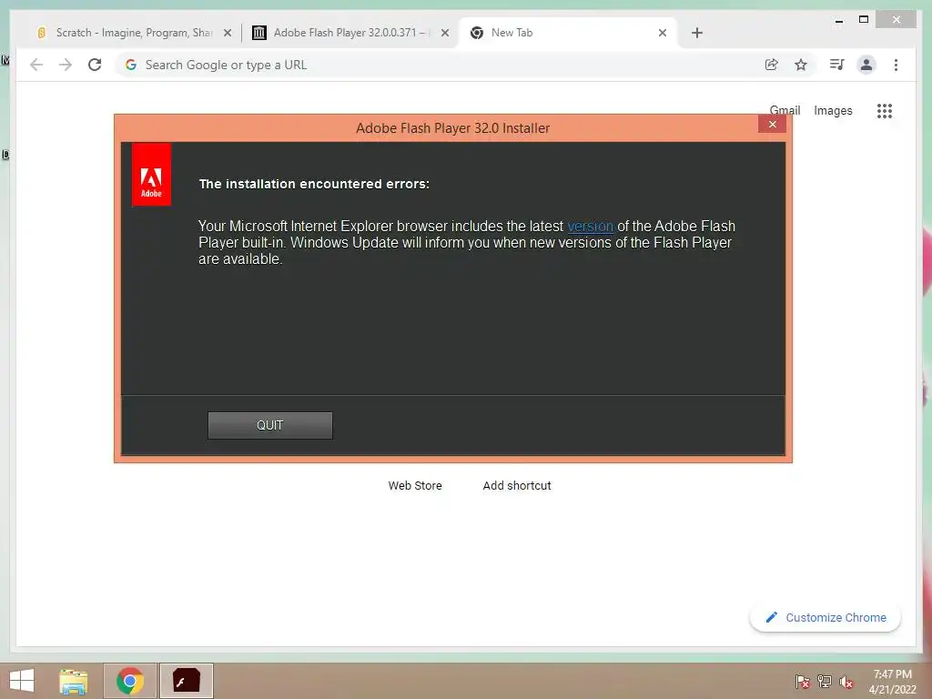Viewport: 932px width, 699px height.
Task: Click Google icon in address bar
Action: [x=131, y=65]
